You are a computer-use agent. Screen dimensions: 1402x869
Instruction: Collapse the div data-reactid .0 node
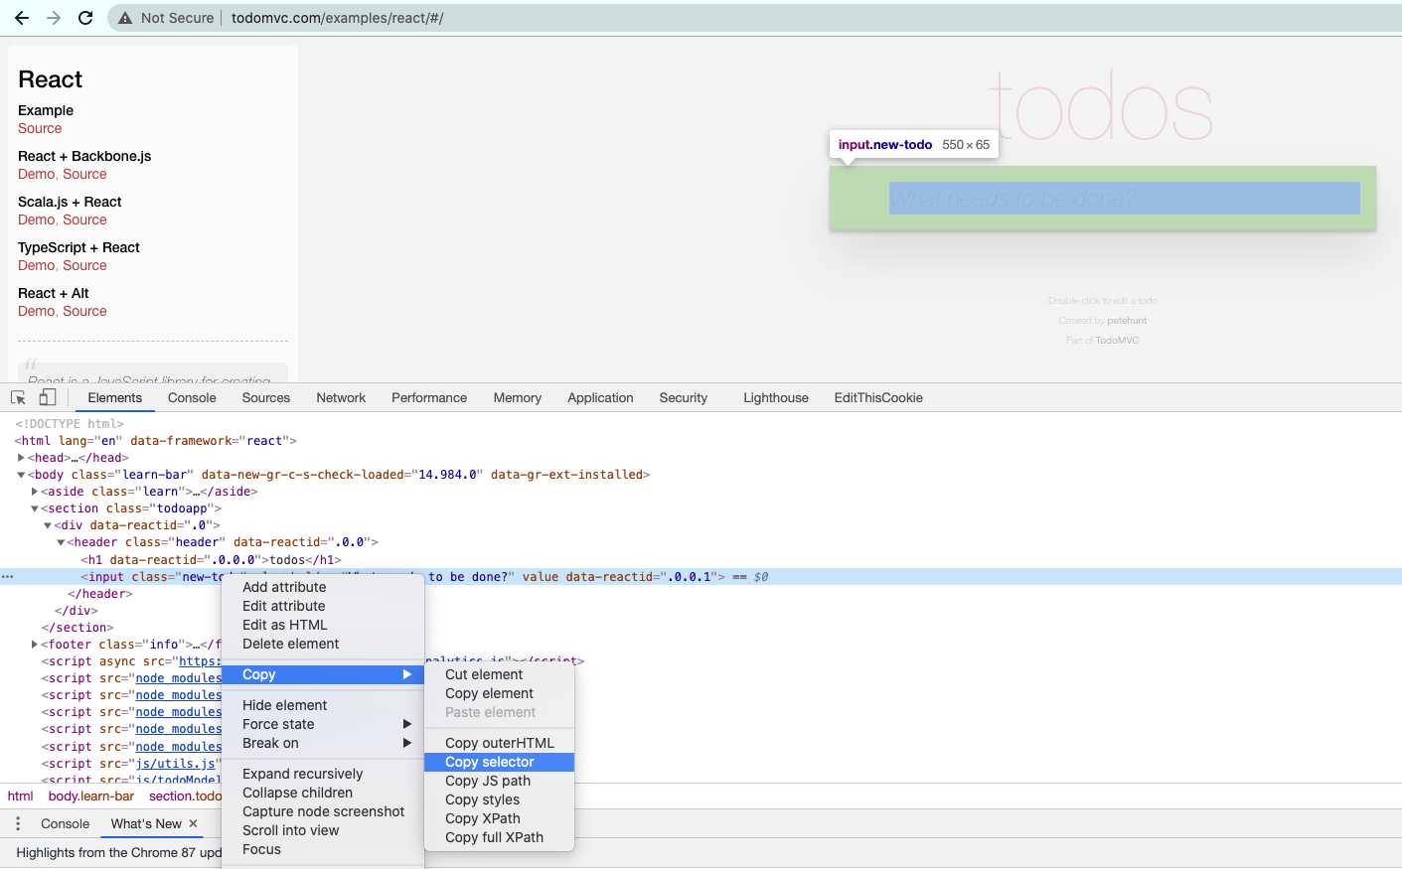(x=48, y=525)
